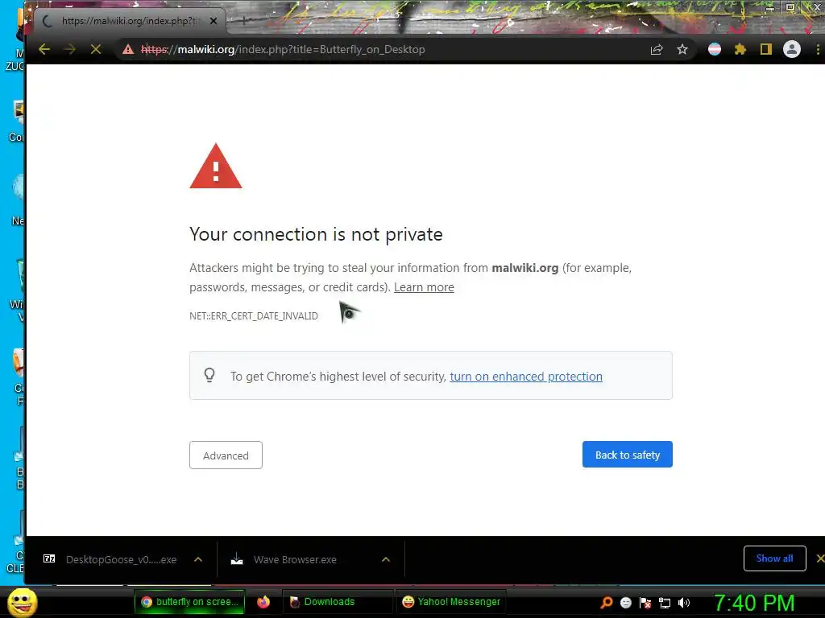Open the flag with red X tray icon
Viewport: 825px width, 618px height.
pyautogui.click(x=645, y=603)
